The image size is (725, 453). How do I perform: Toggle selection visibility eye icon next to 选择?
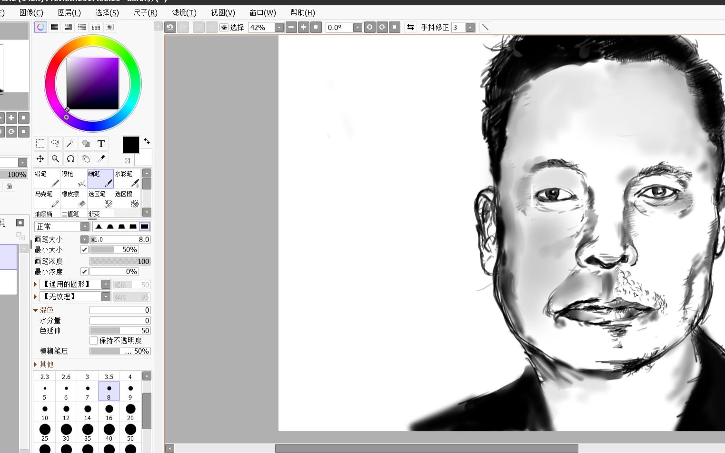coord(224,28)
